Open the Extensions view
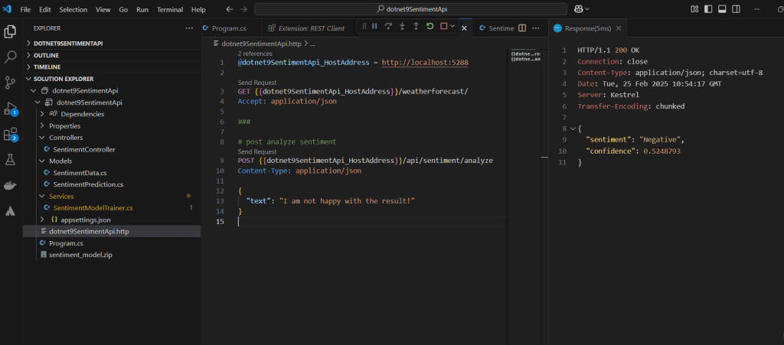 point(10,135)
